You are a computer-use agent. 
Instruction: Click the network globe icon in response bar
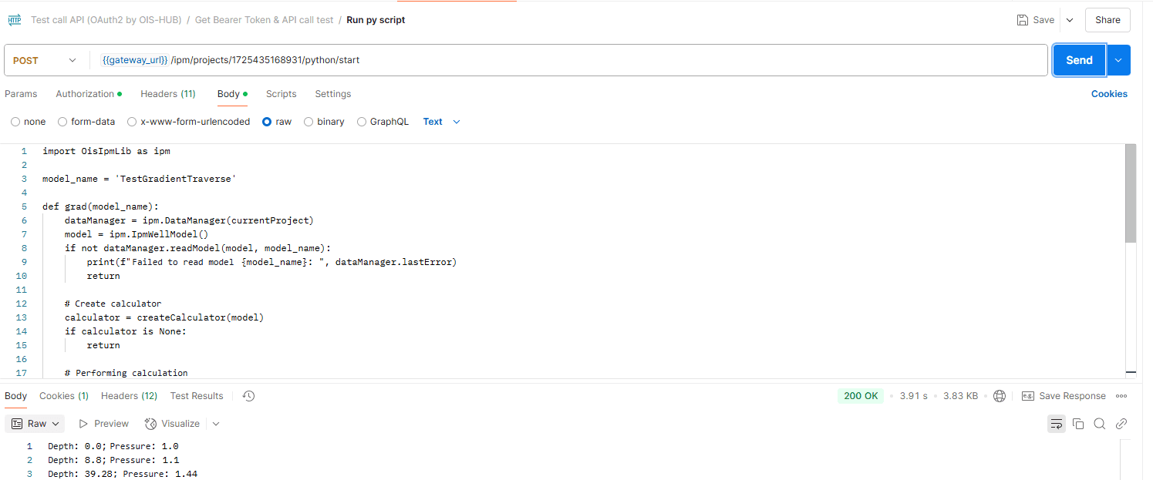1000,396
